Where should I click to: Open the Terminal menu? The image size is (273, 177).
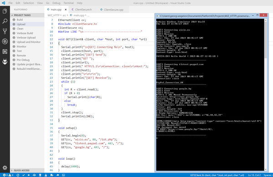tap(68, 3)
